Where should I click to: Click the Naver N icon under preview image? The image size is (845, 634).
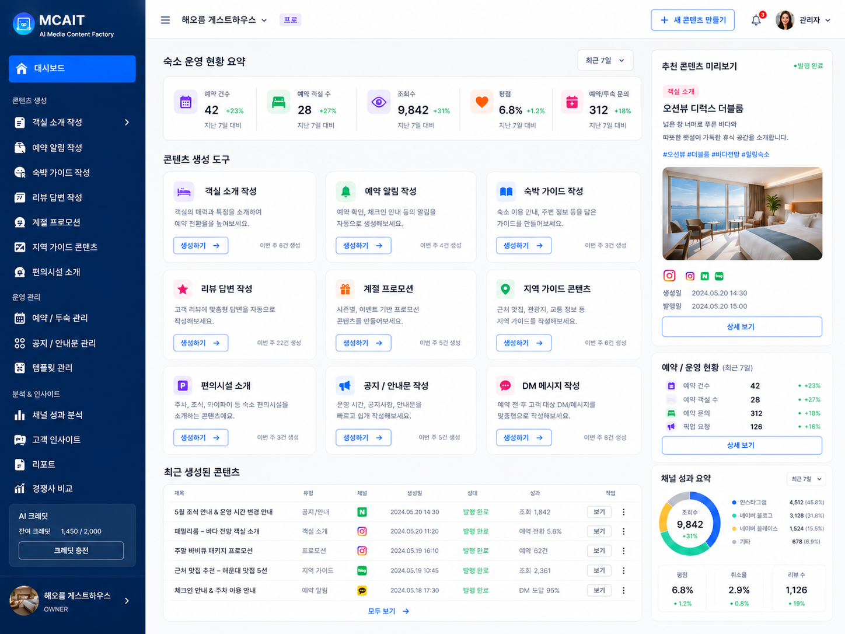coord(704,276)
